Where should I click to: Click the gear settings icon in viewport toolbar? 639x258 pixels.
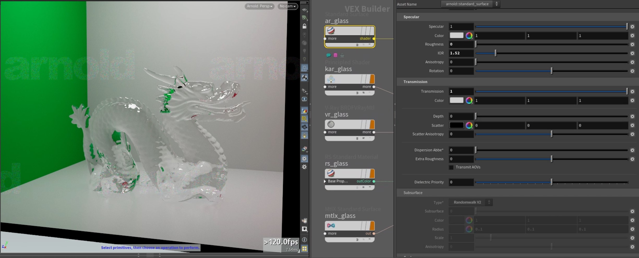304,159
